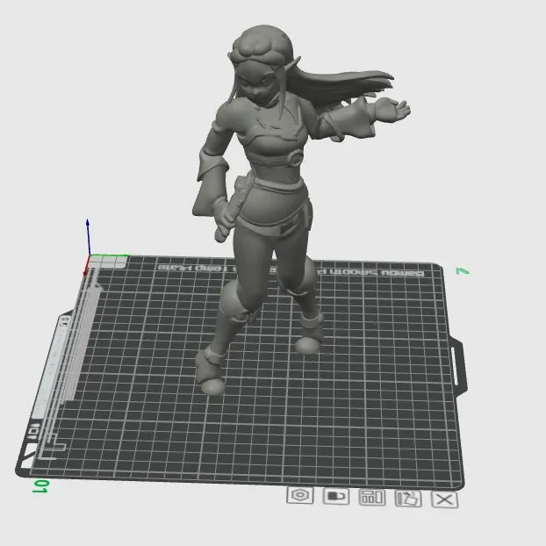Auto-arrange objects on this plate
Screen dimensions: 546x546
(x=372, y=497)
